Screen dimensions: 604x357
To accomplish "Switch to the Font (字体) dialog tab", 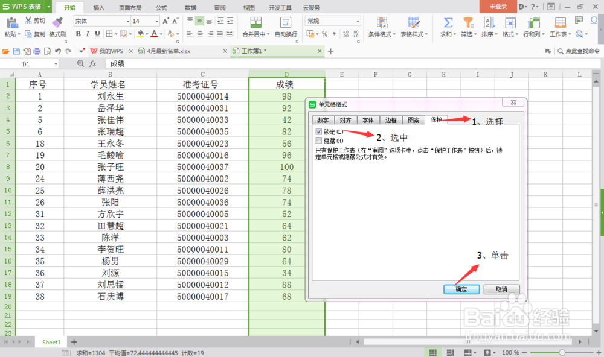I will coord(368,120).
